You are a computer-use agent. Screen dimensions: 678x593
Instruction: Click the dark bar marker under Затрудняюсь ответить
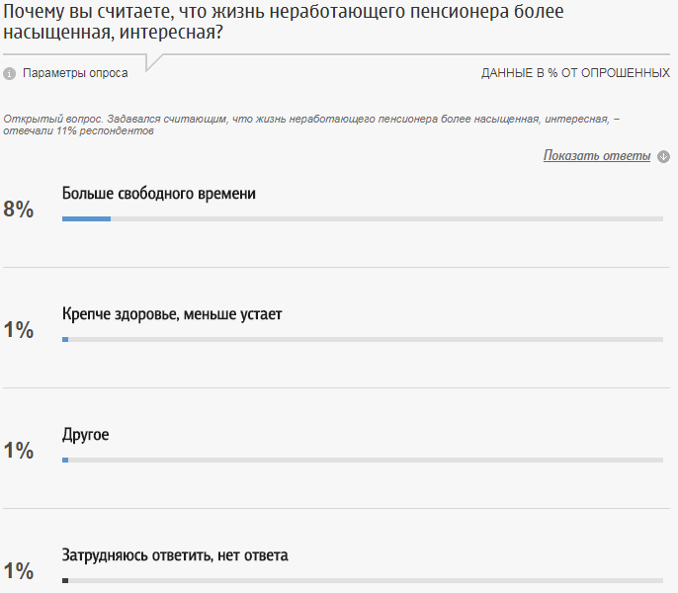pos(65,580)
